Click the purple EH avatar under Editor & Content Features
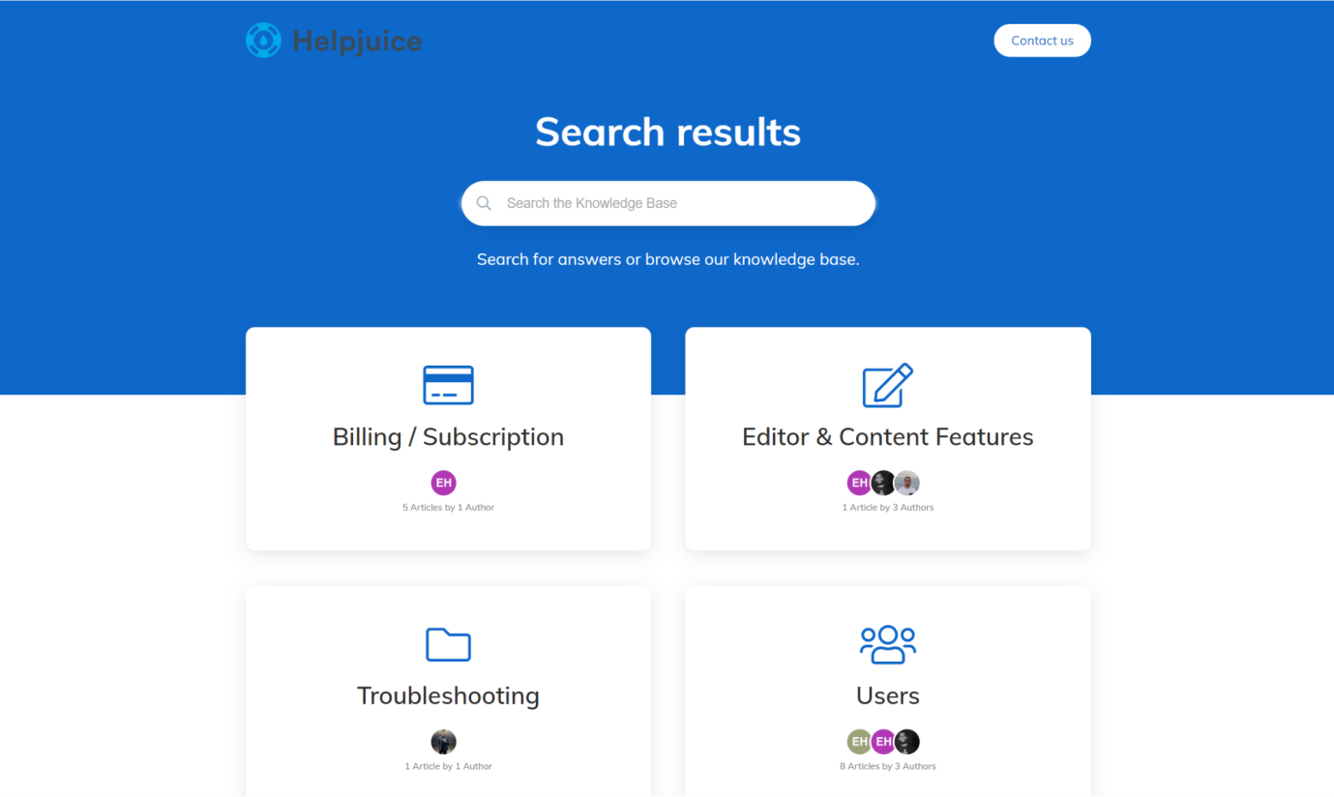1334x797 pixels. click(859, 483)
